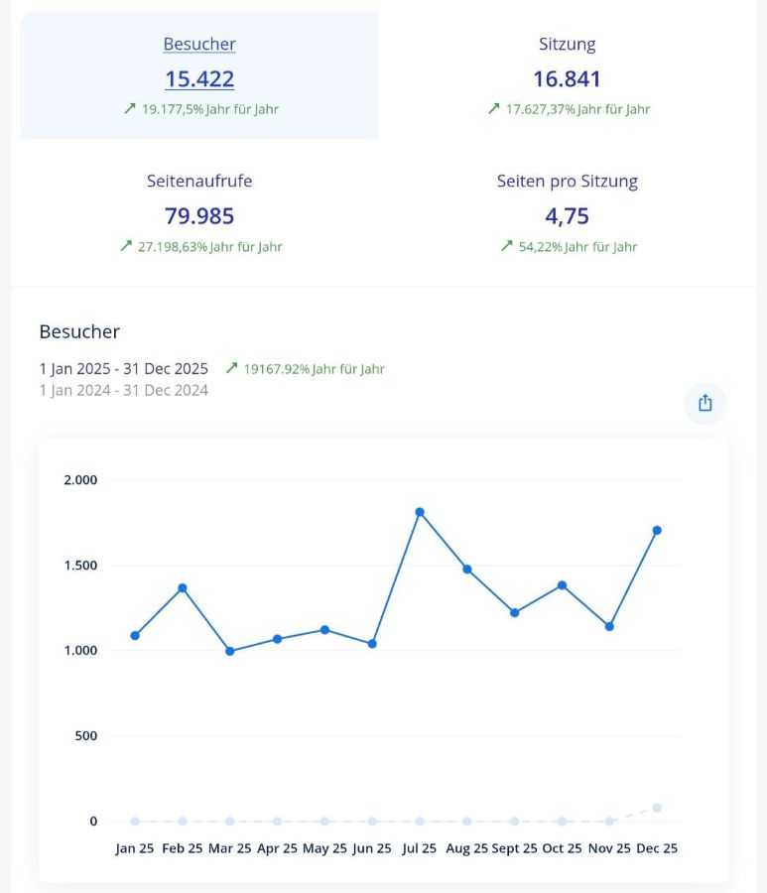Click the Aug 25 data point
Image resolution: width=767 pixels, height=893 pixels.
pos(467,570)
